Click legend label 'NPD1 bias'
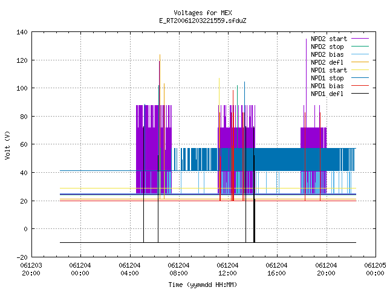Screen dimensions: 387x290 tap(327, 86)
